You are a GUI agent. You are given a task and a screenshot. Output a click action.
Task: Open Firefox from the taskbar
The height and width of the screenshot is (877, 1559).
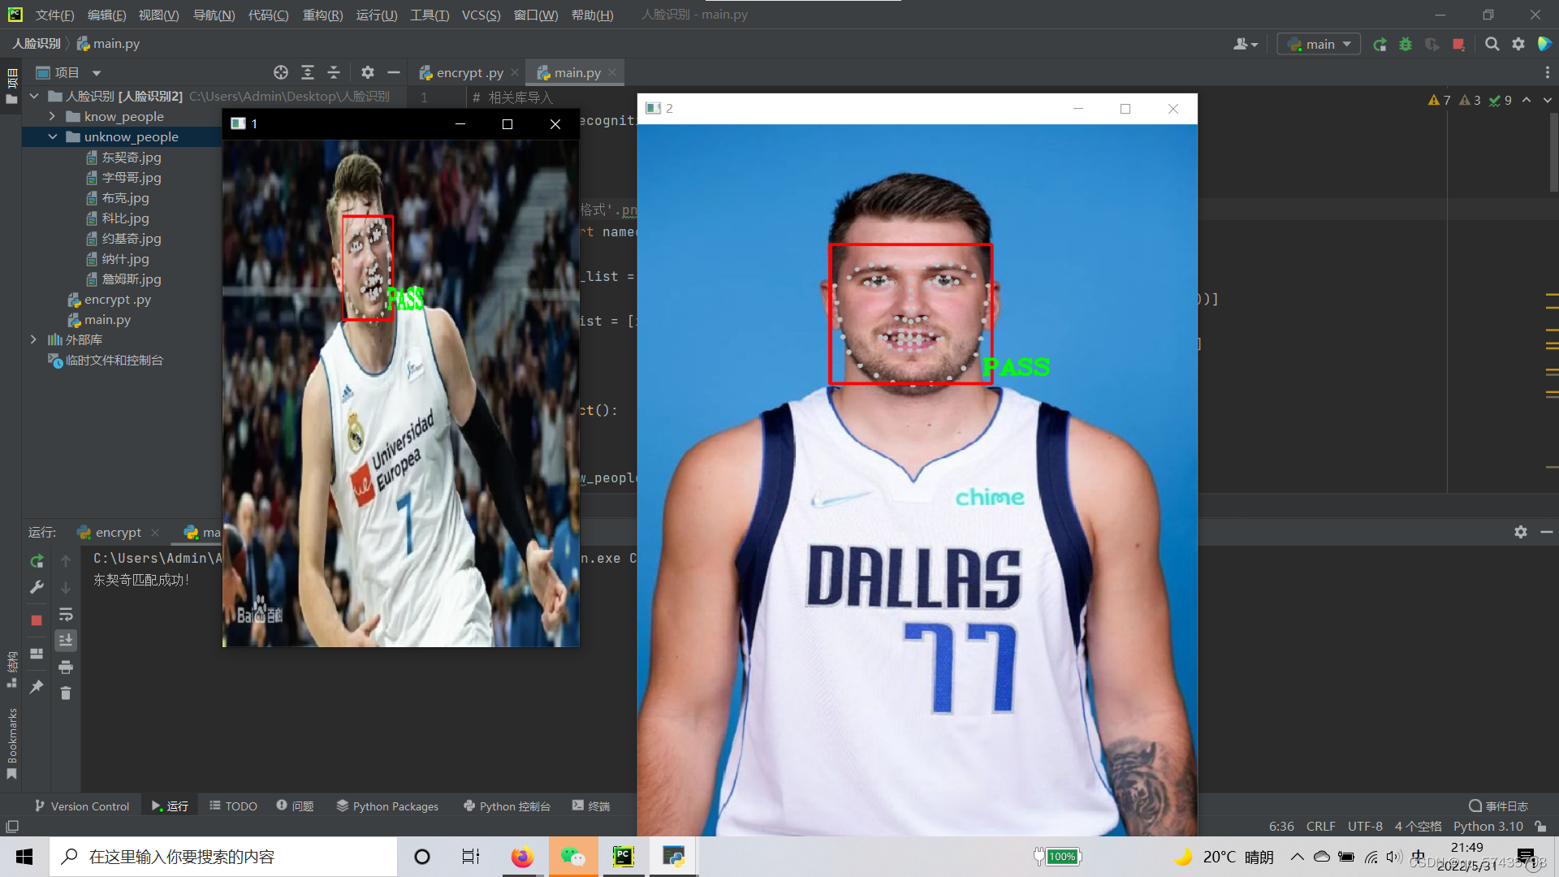click(x=522, y=857)
